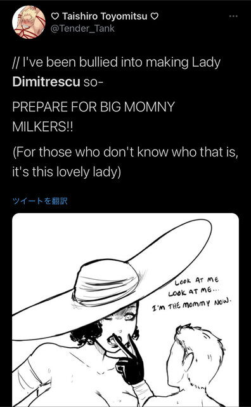This screenshot has height=407, width=251.
Task: Open Taishiro Toyomitsu's profile avatar
Action: pos(29,22)
